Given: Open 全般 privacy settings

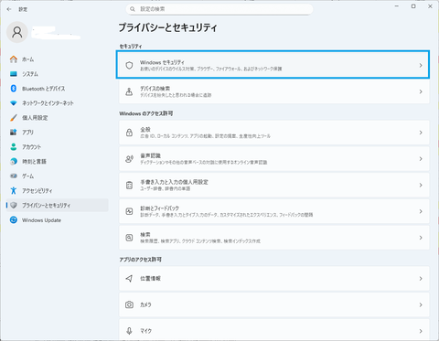Looking at the screenshot, I should [x=274, y=133].
